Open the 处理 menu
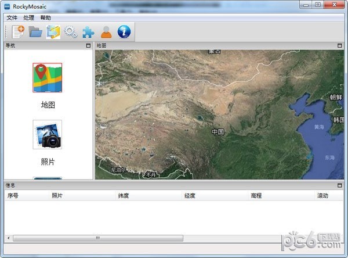348x258 pixels. [29, 18]
